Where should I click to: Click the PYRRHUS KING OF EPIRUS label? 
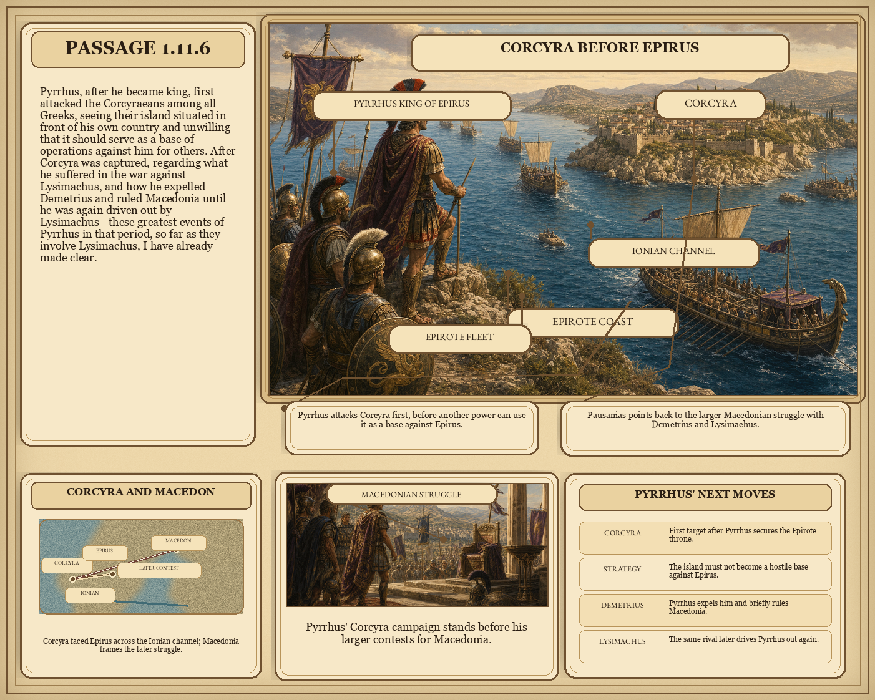pos(411,105)
